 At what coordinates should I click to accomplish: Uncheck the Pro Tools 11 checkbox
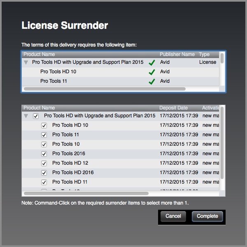(x=44, y=135)
